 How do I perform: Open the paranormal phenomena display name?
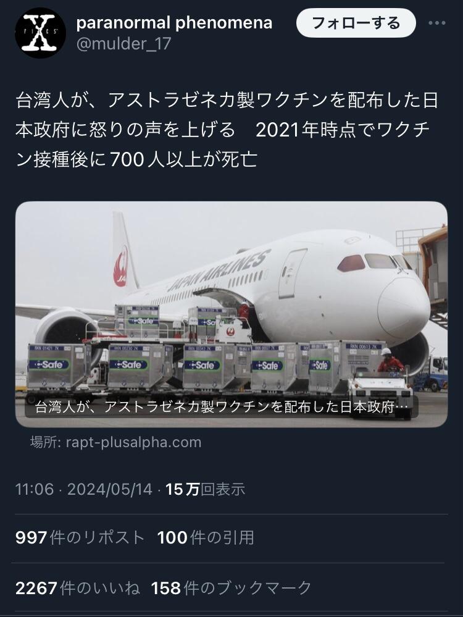tap(174, 23)
